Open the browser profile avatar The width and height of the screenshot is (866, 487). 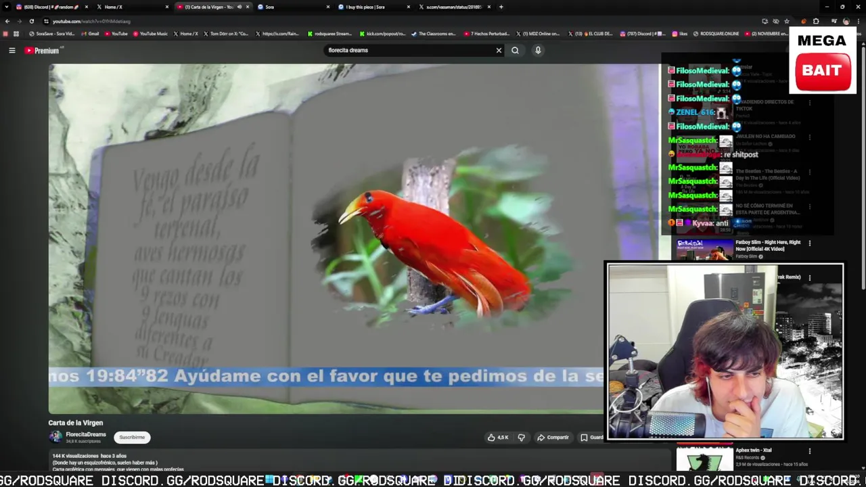click(846, 21)
